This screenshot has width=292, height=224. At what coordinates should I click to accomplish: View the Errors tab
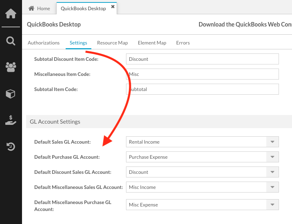coord(183,43)
